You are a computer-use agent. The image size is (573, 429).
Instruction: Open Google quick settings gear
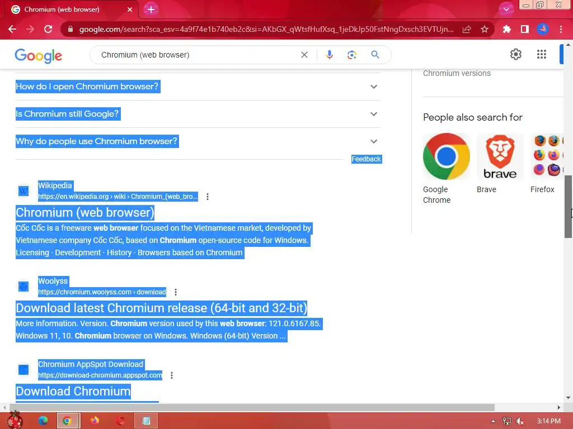[x=515, y=54]
